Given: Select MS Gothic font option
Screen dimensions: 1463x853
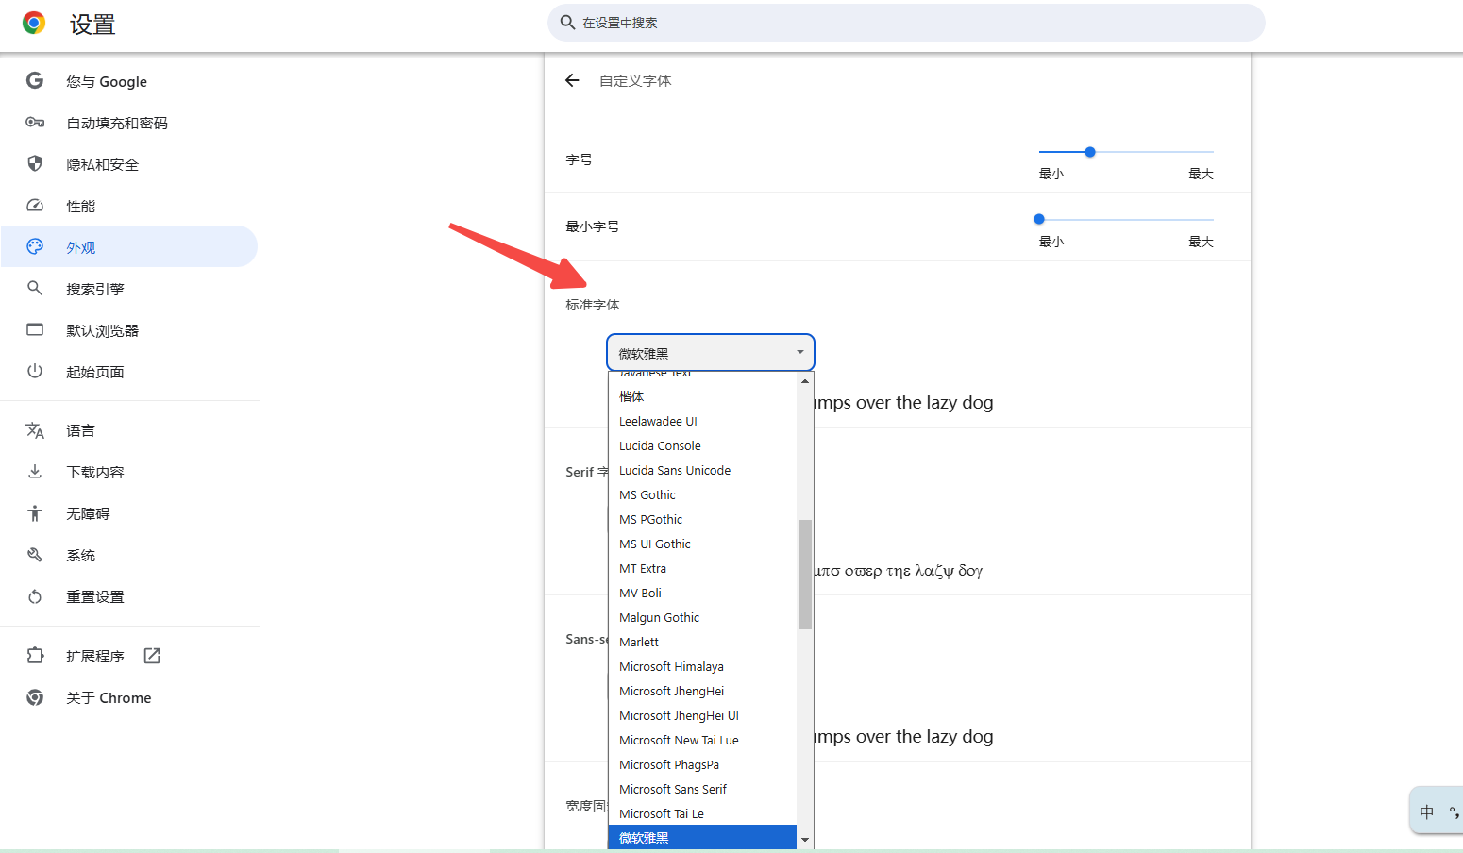Looking at the screenshot, I should point(703,494).
